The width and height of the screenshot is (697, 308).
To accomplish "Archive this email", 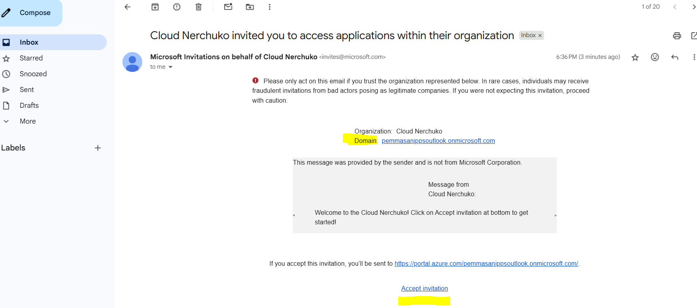I will click(155, 7).
